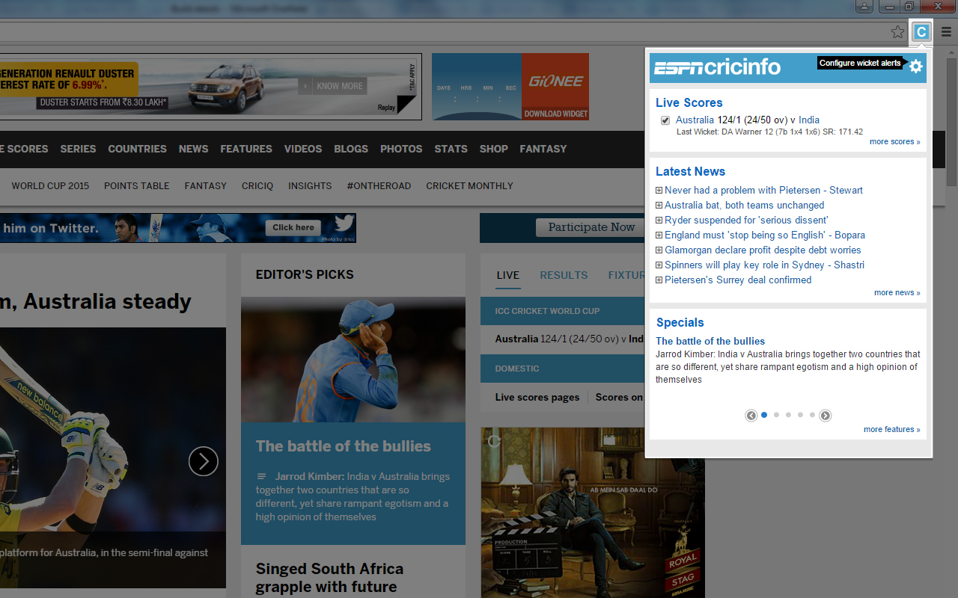Image resolution: width=958 pixels, height=598 pixels.
Task: Open POINTS TABLE submenu link
Action: click(x=137, y=186)
